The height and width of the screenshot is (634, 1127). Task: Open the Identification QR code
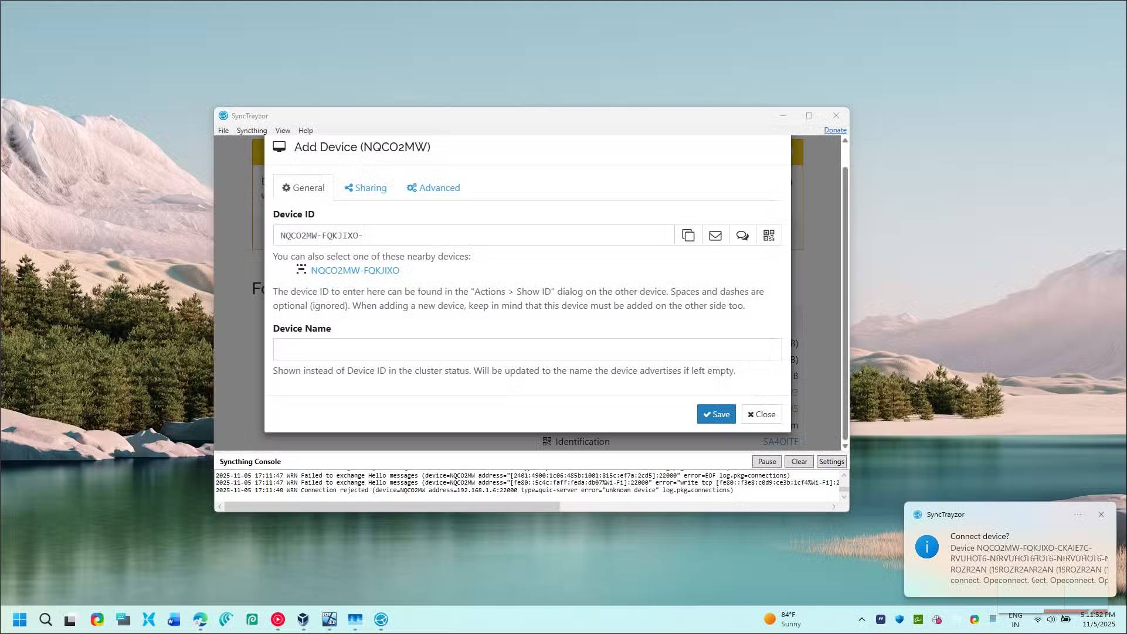point(547,441)
